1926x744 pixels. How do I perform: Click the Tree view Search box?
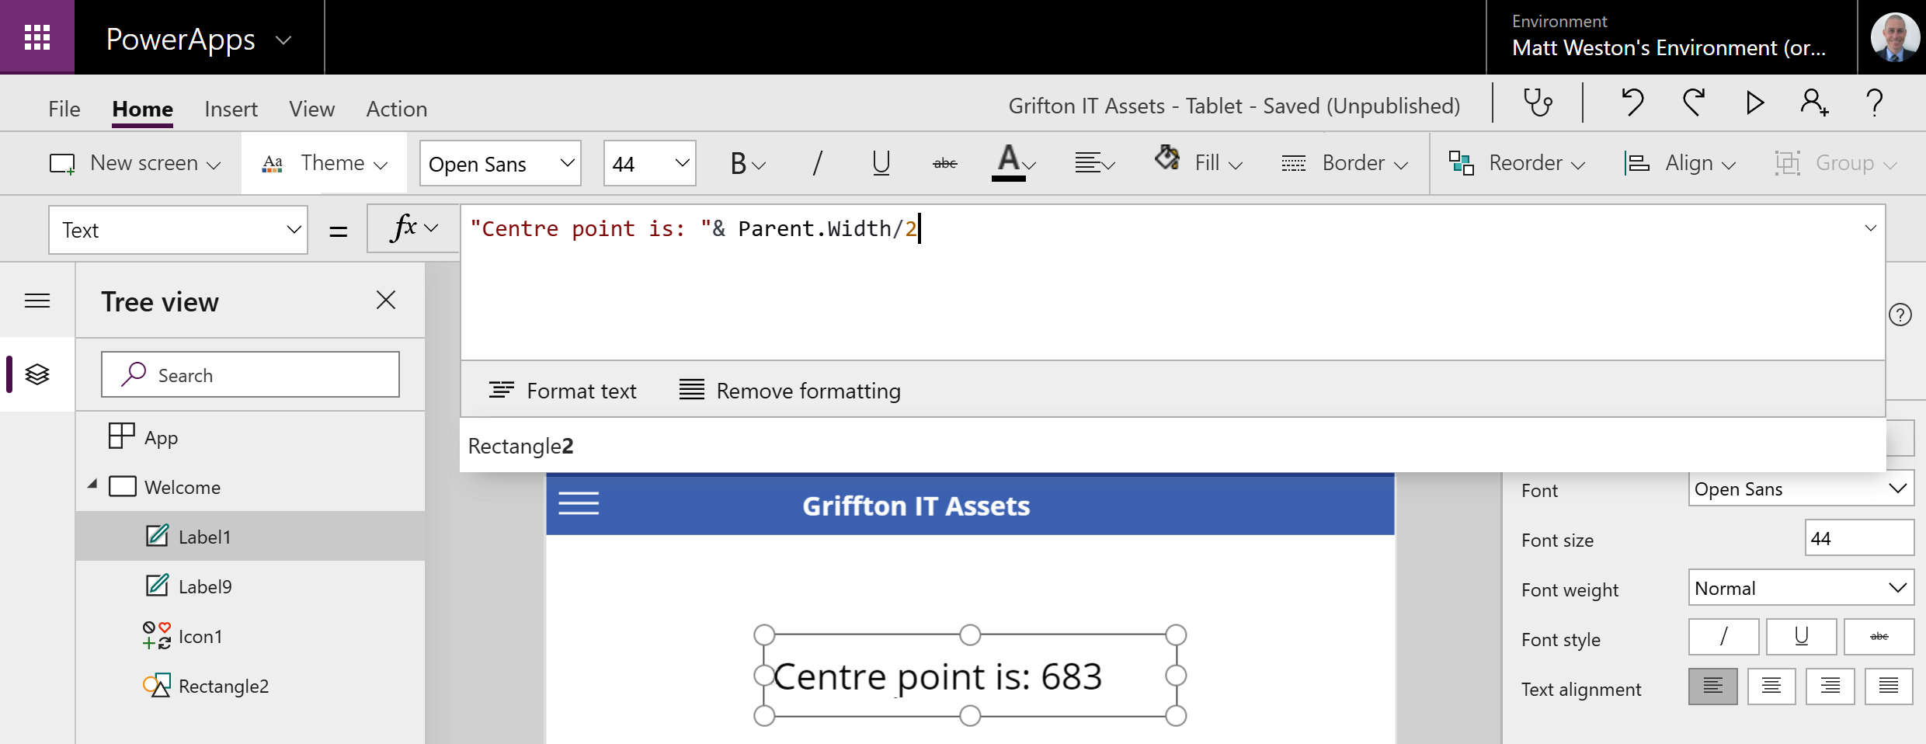(250, 374)
